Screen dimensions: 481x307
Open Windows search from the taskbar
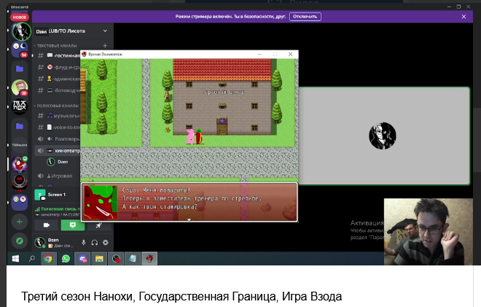[32, 259]
